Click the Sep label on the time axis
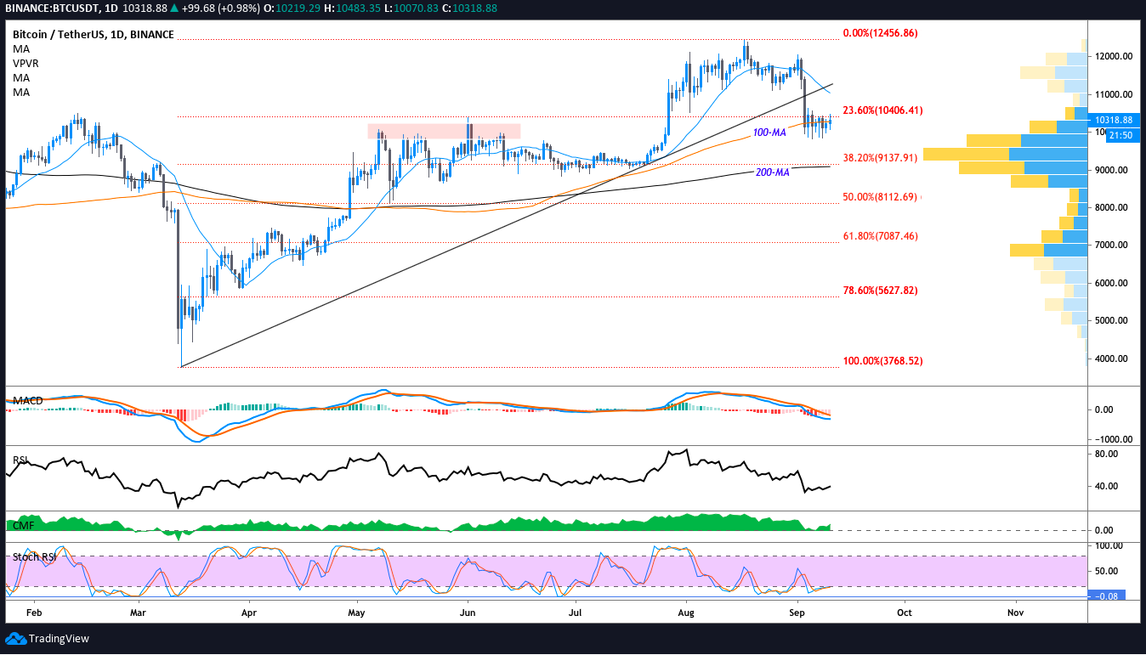 797,612
